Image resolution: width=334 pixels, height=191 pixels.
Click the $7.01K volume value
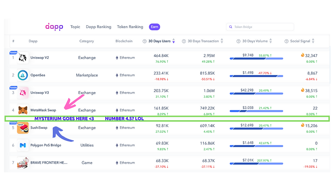[x=248, y=160]
